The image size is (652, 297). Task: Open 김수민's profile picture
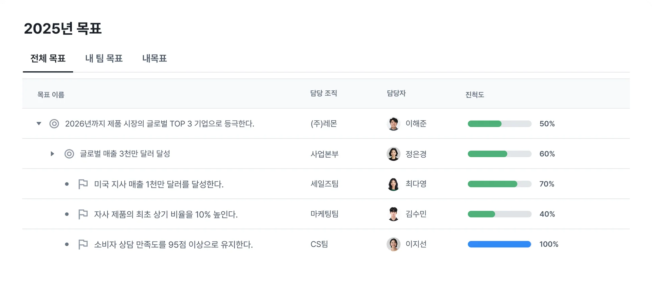tap(393, 214)
